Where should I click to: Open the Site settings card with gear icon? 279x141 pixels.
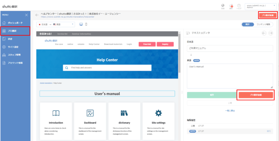pyautogui.click(x=158, y=121)
